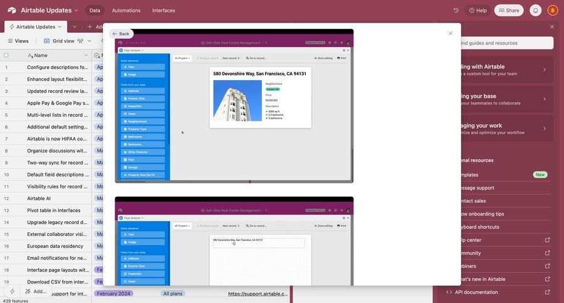Open the support.airtable link in bottom row

pyautogui.click(x=258, y=294)
